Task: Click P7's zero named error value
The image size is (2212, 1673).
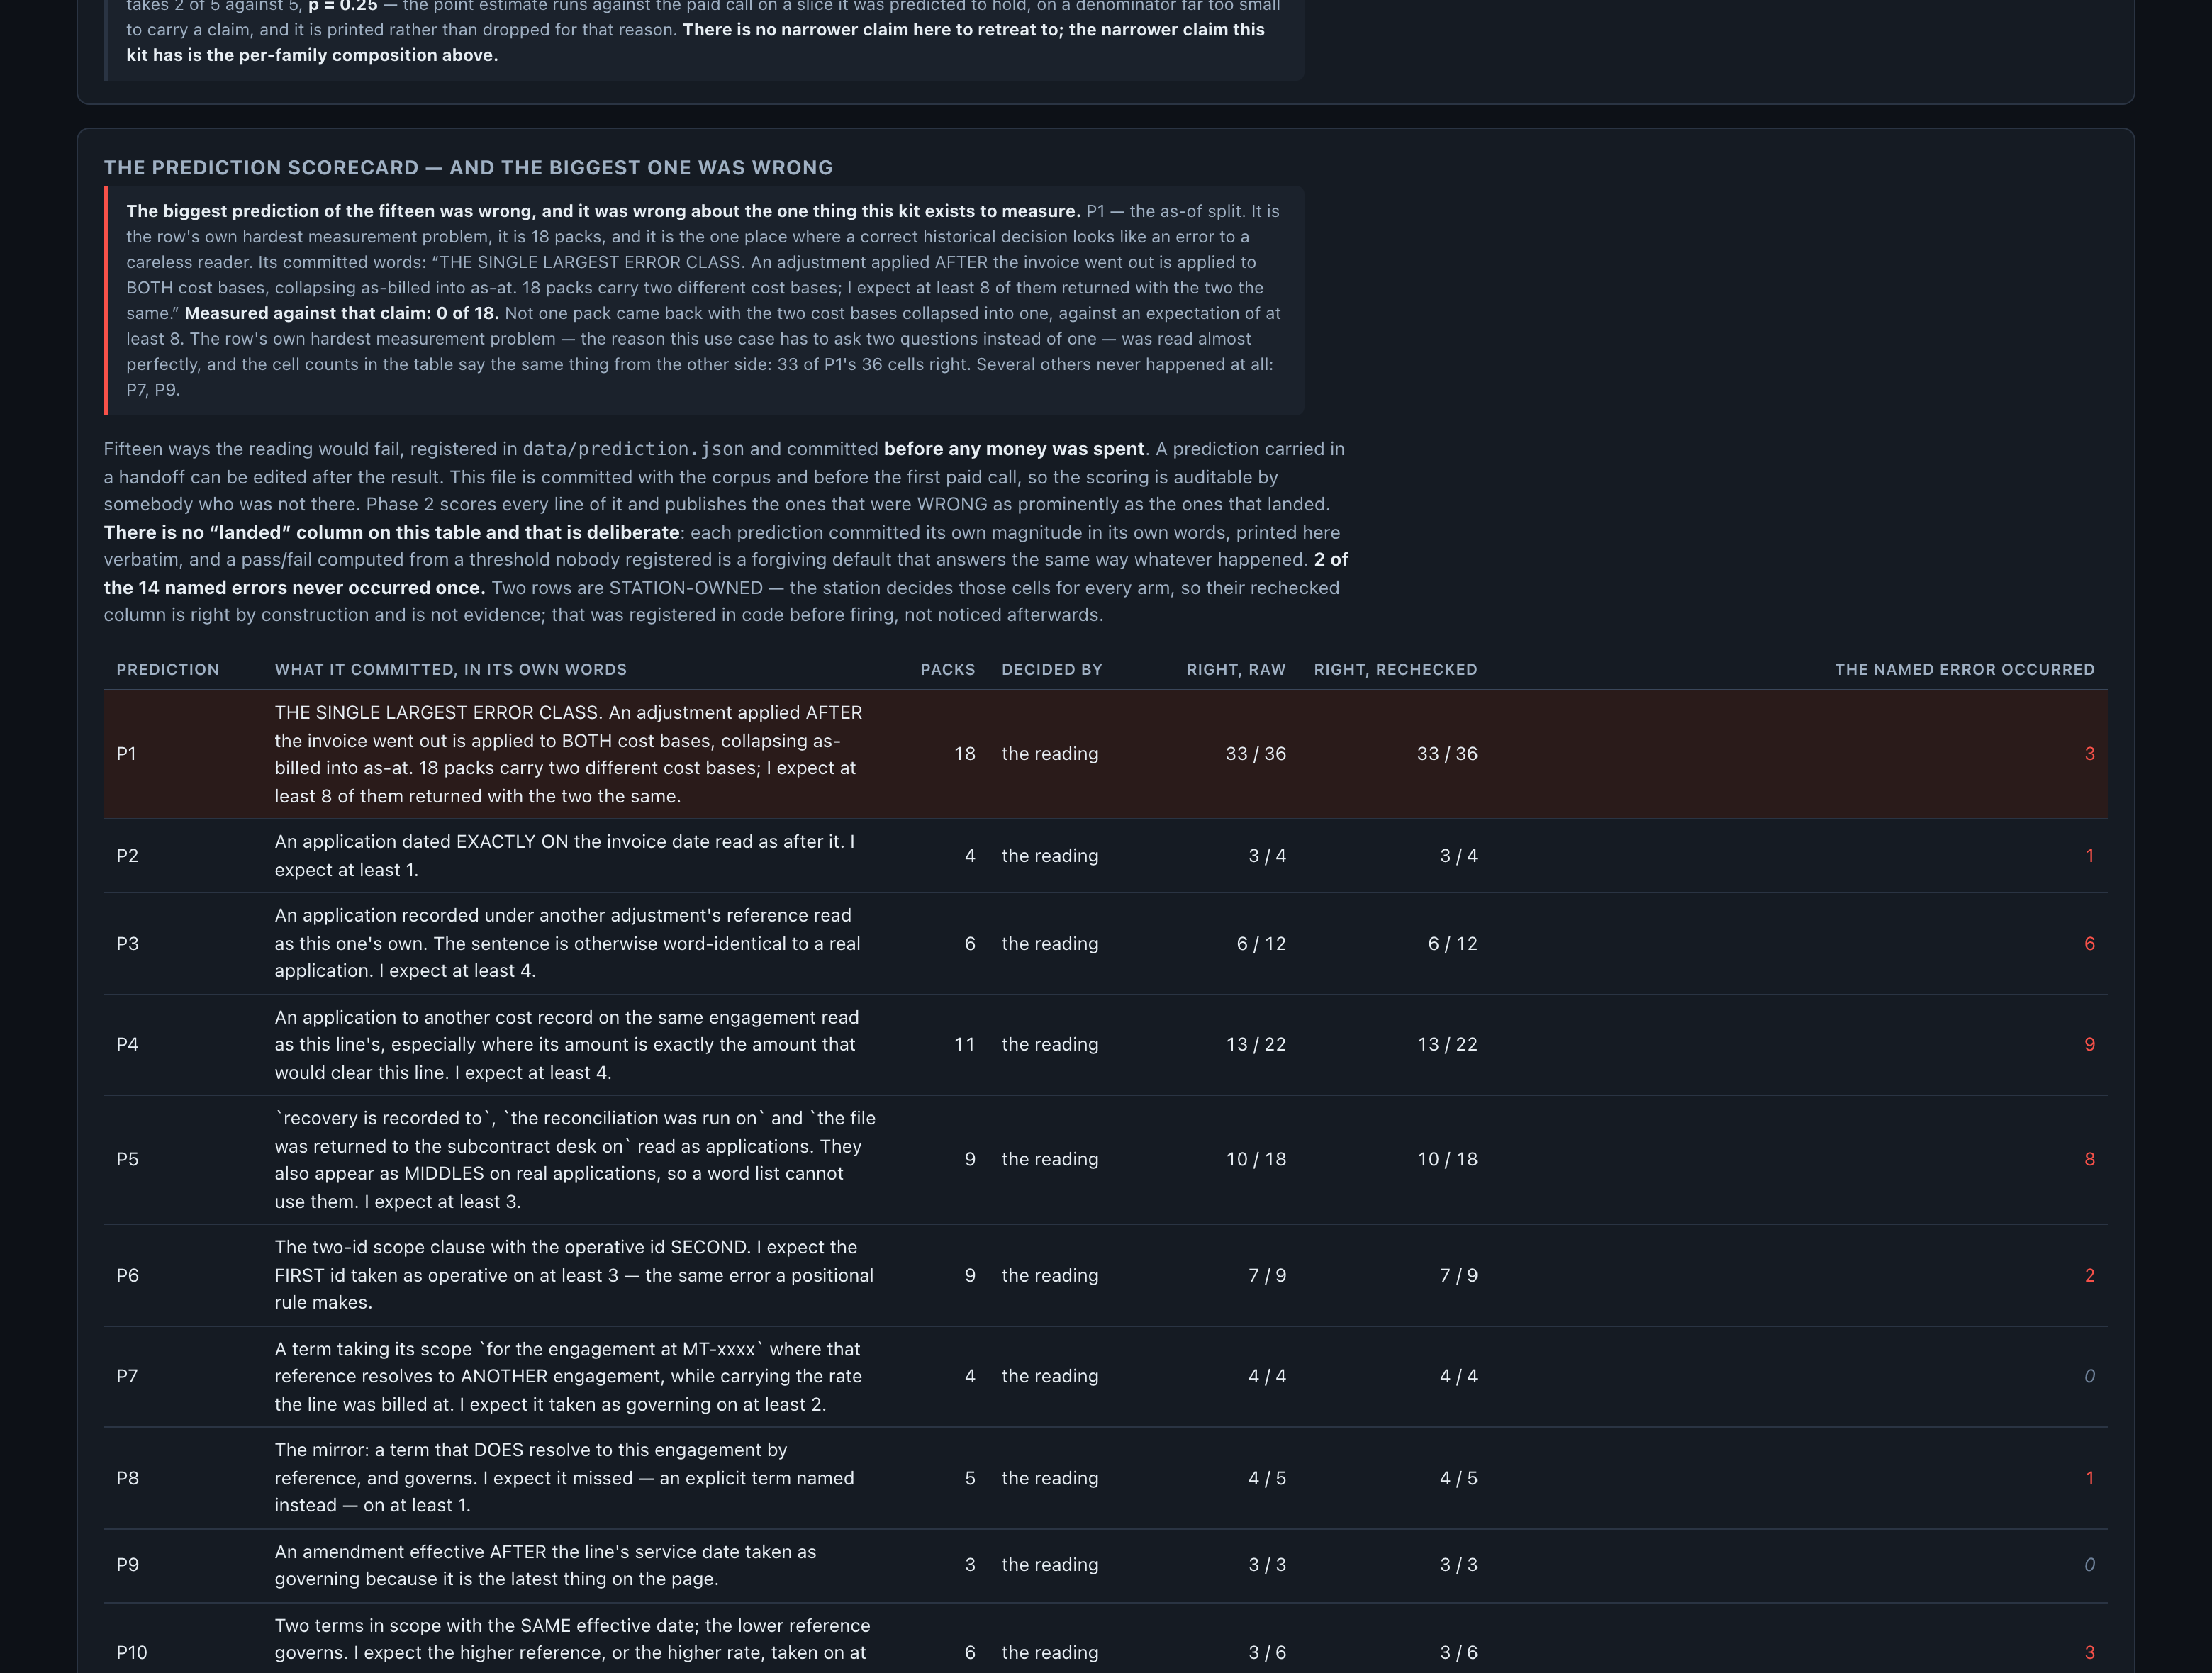Action: [x=2089, y=1376]
